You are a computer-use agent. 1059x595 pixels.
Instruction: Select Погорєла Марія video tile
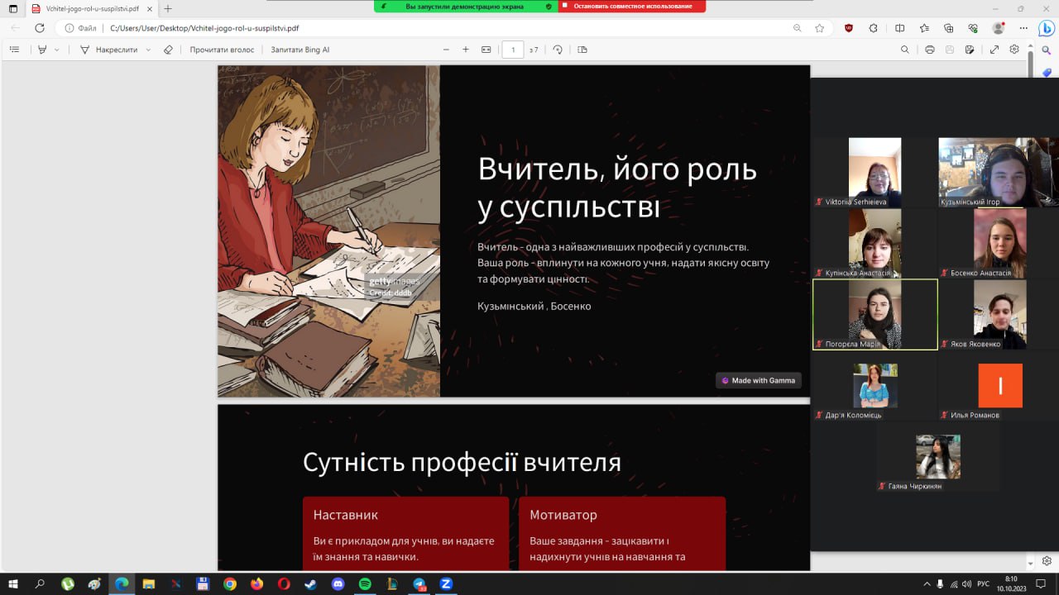(875, 314)
